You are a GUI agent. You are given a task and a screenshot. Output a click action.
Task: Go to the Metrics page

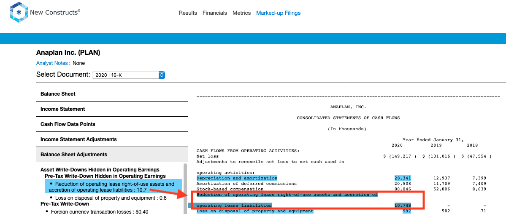(241, 13)
